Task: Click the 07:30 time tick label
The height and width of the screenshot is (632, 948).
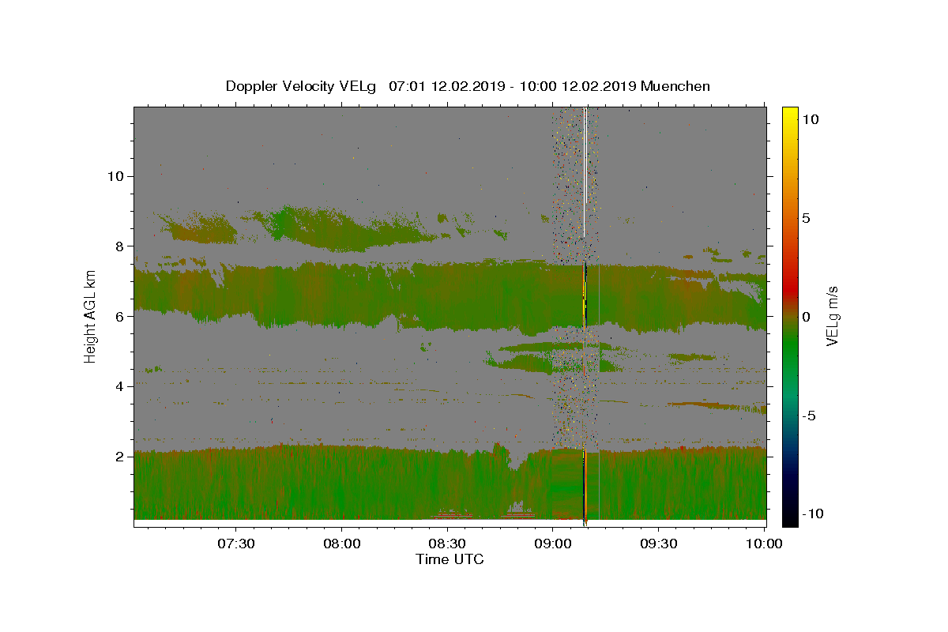Action: click(x=235, y=544)
